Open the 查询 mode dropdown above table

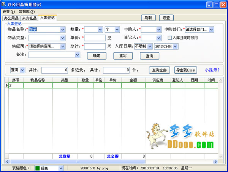click(x=22, y=70)
